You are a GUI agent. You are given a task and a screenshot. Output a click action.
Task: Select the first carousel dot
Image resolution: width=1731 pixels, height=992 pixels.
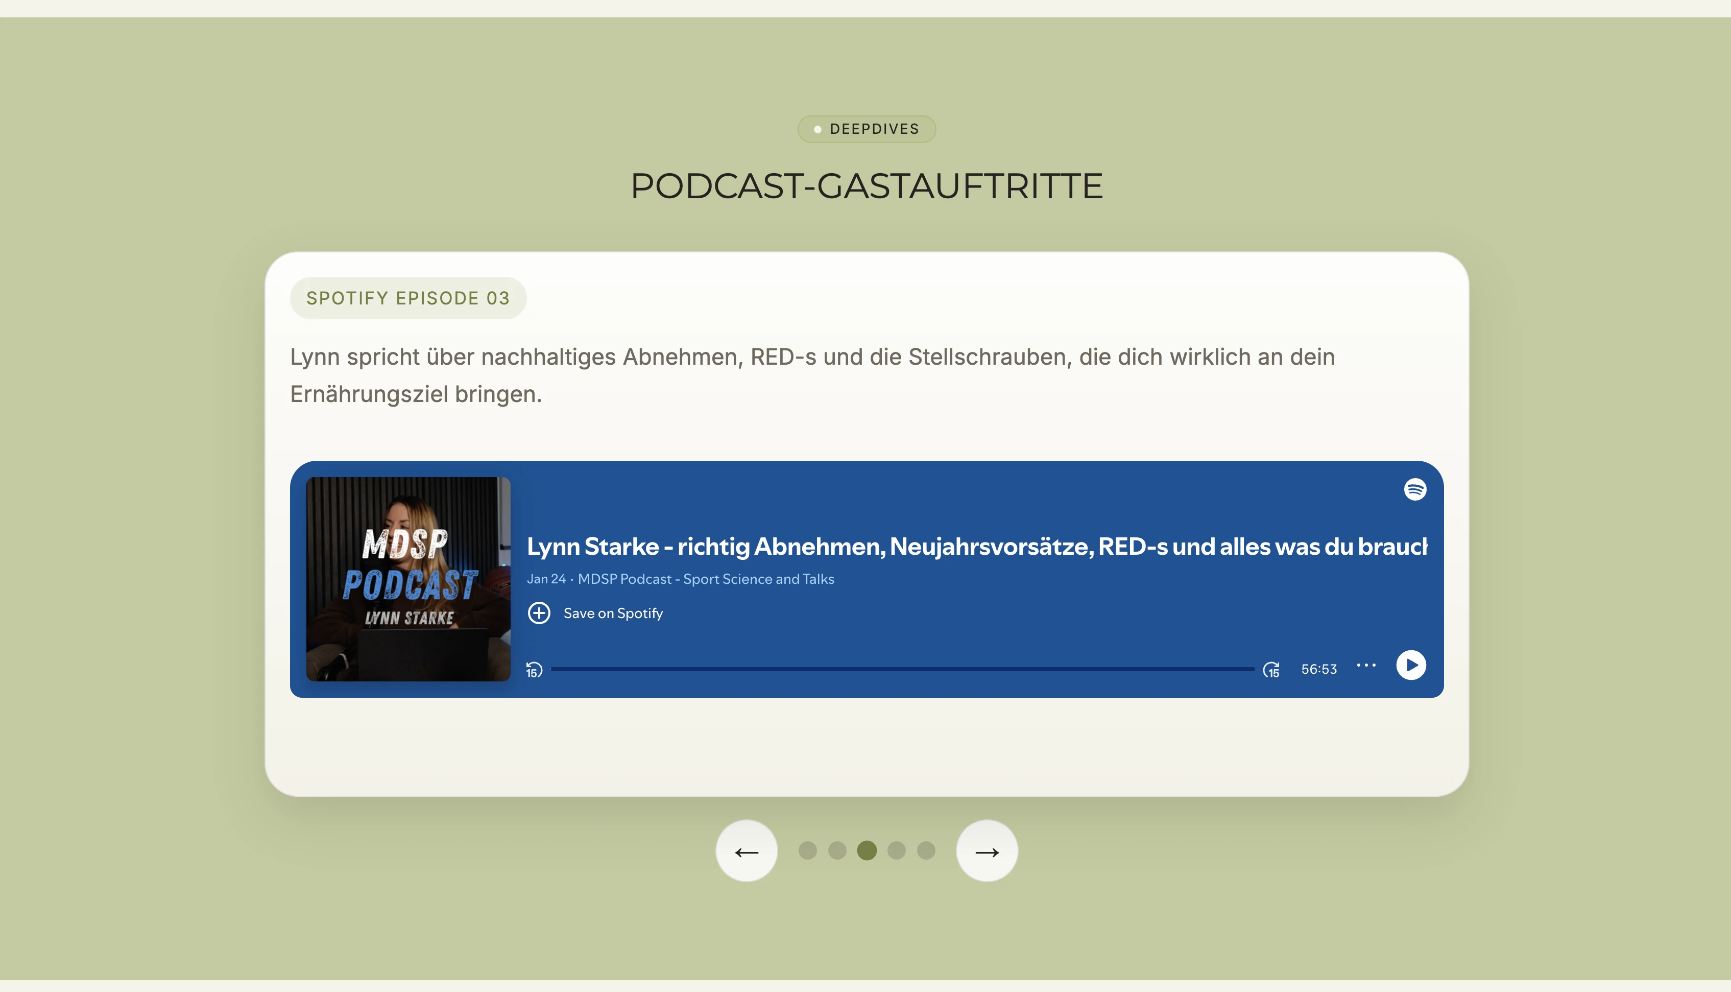(x=808, y=851)
